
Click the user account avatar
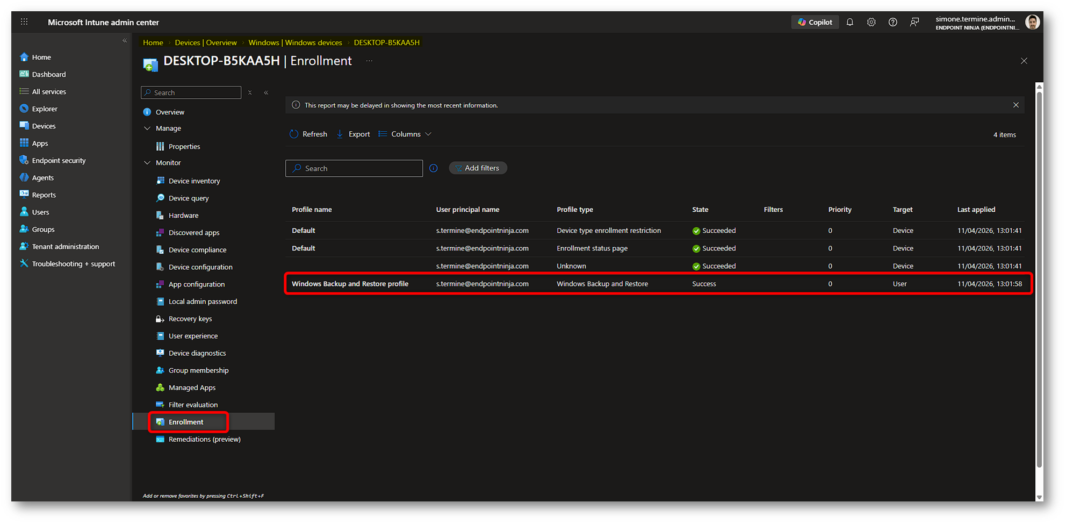(1032, 22)
